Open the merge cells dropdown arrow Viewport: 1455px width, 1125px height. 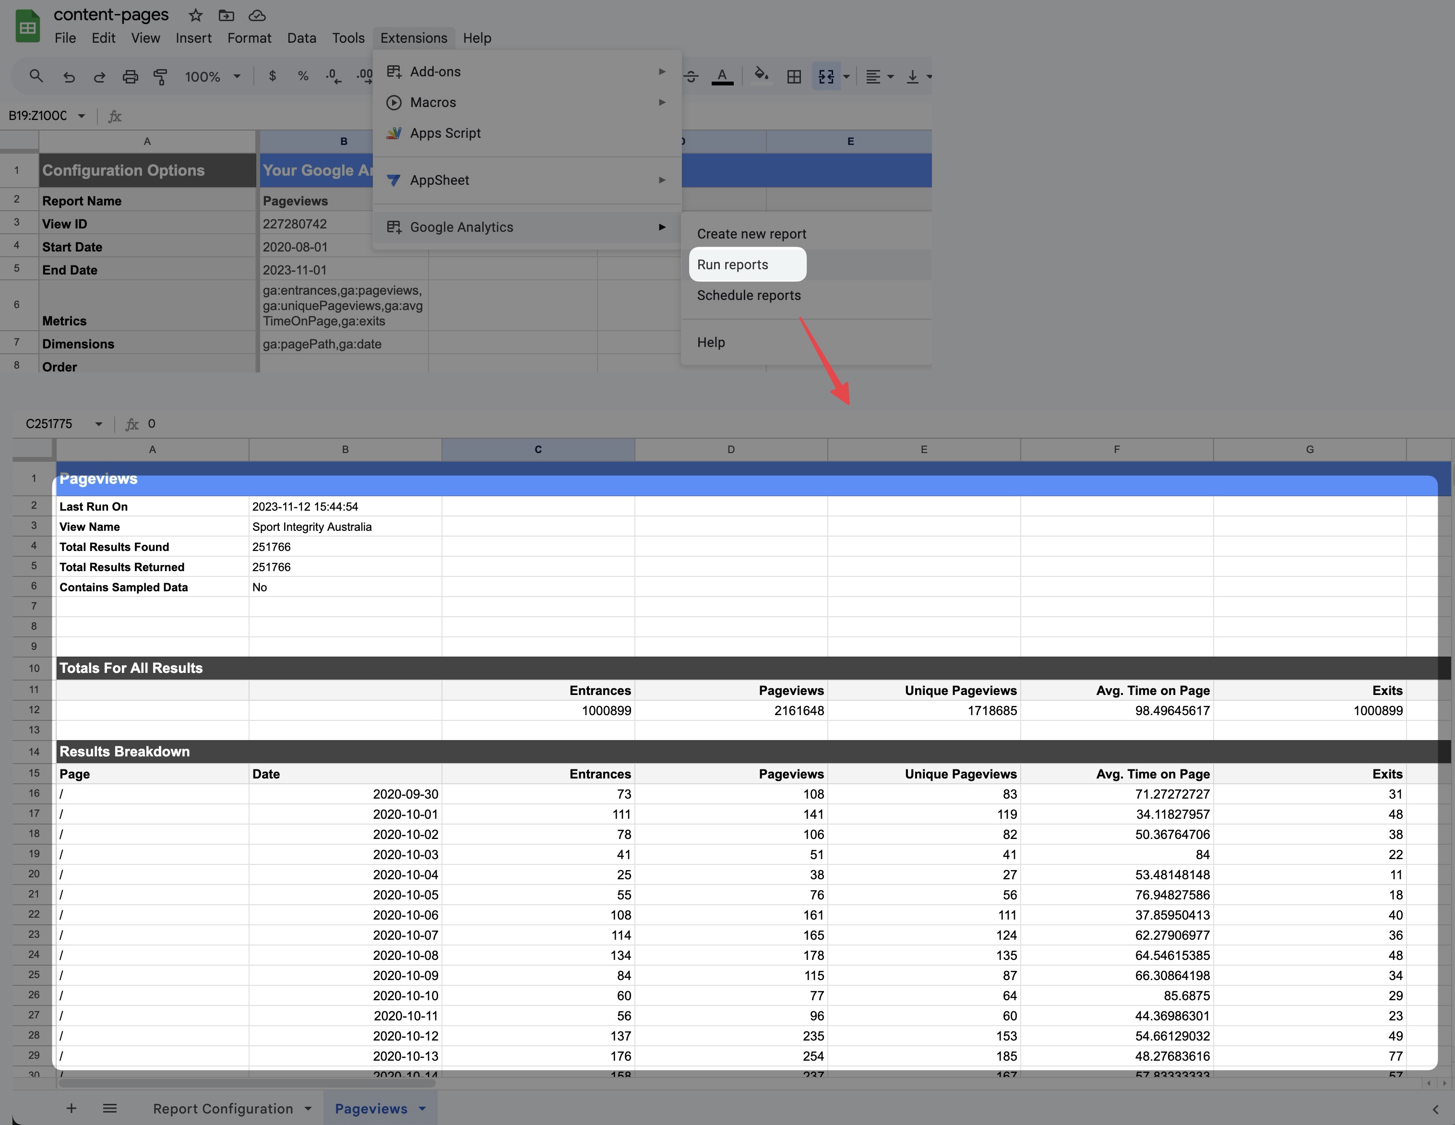coord(847,77)
